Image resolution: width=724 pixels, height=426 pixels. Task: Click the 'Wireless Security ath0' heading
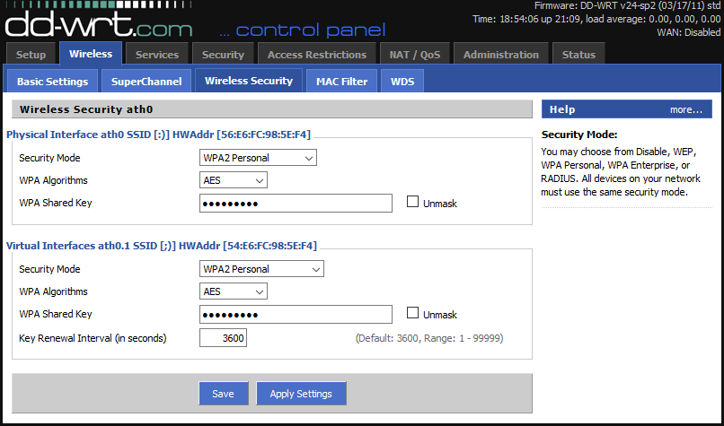point(86,109)
